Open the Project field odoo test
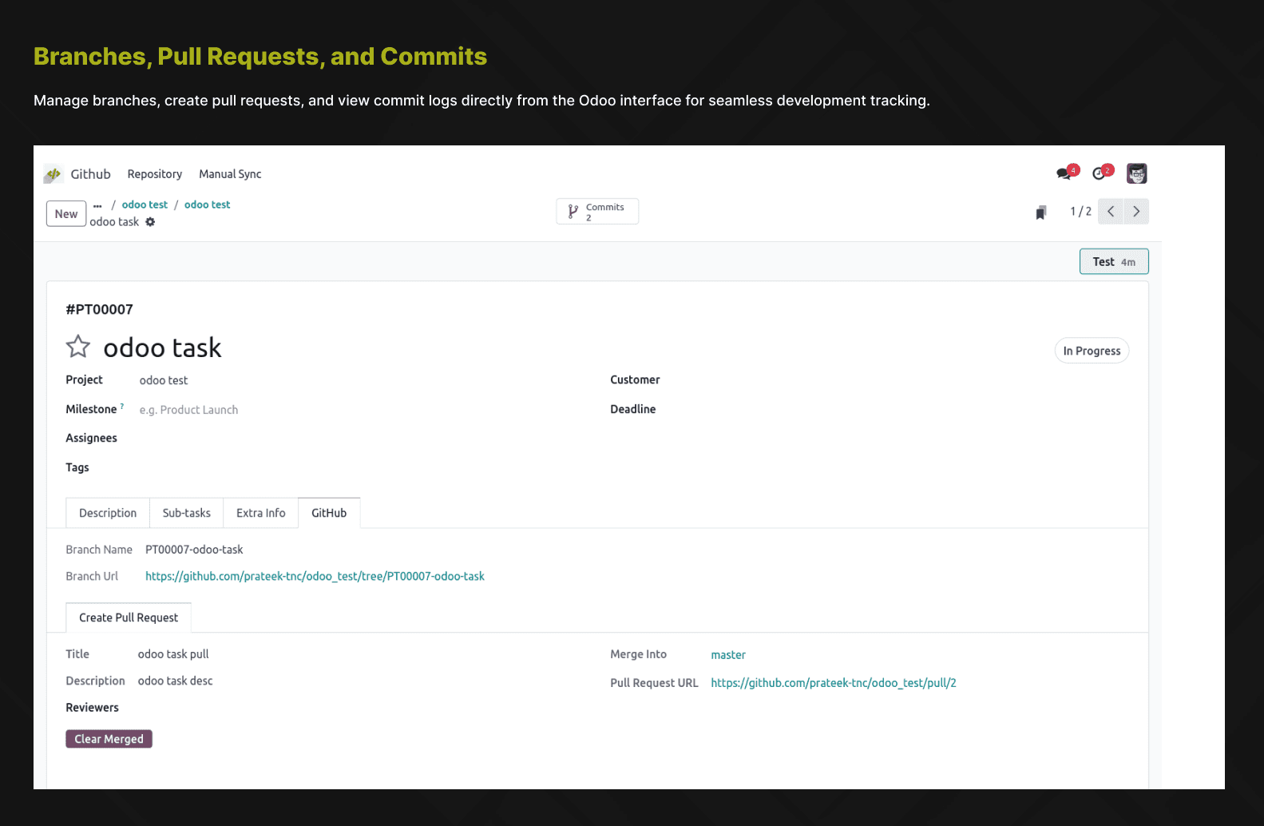Screen dimensions: 1264x826 click(x=164, y=380)
